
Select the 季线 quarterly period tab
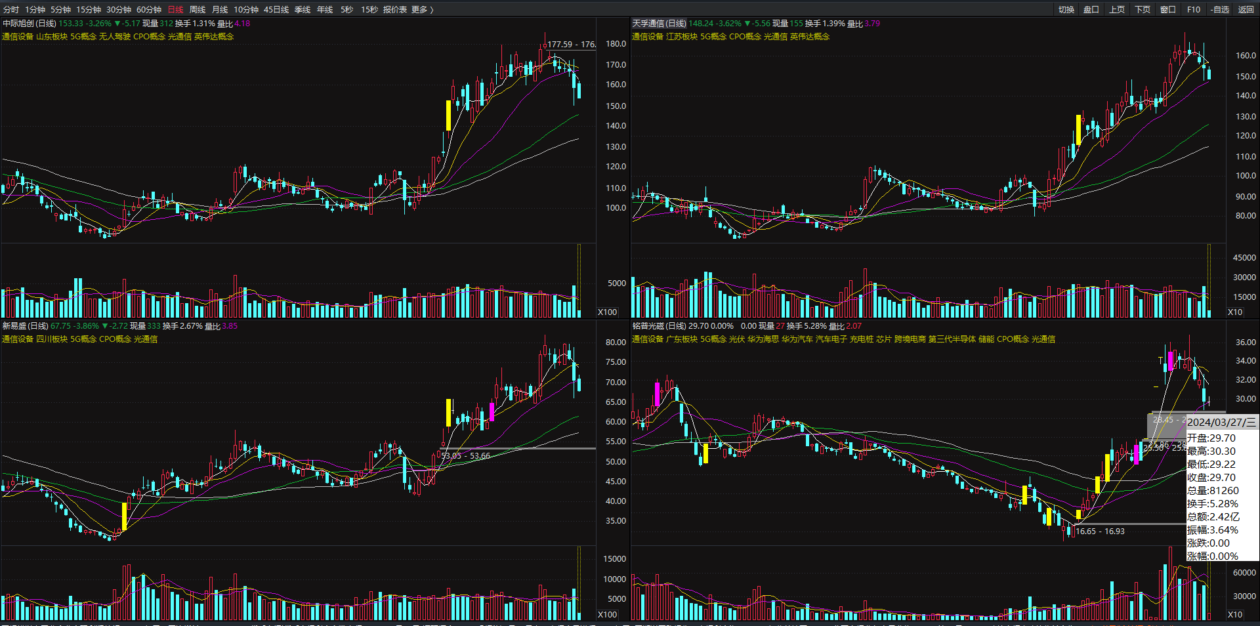[303, 9]
